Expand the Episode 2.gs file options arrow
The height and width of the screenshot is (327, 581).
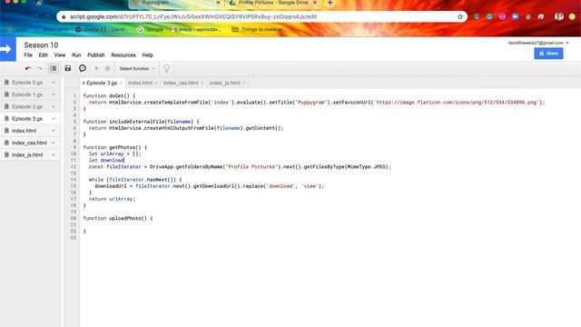[x=54, y=106]
